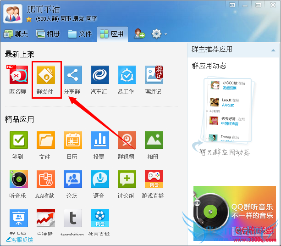Switch to the 聊天 tab
Image resolution: width=281 pixels, height=246 pixels.
(16, 34)
